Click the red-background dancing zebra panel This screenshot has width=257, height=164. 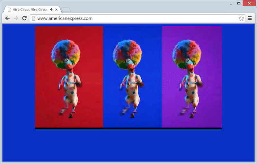pyautogui.click(x=69, y=77)
